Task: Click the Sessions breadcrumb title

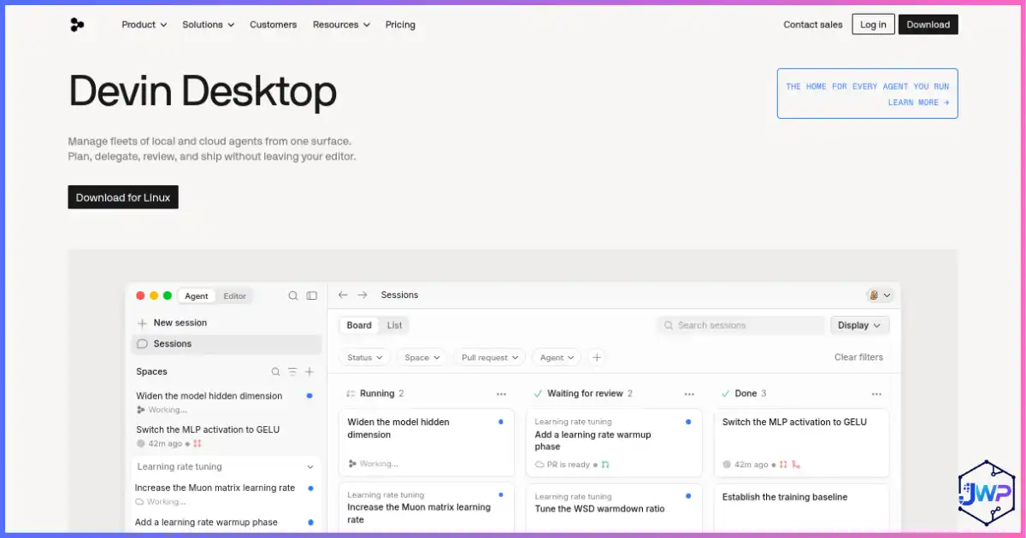Action: (399, 295)
